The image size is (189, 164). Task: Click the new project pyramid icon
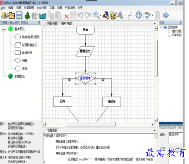(x=4, y=15)
